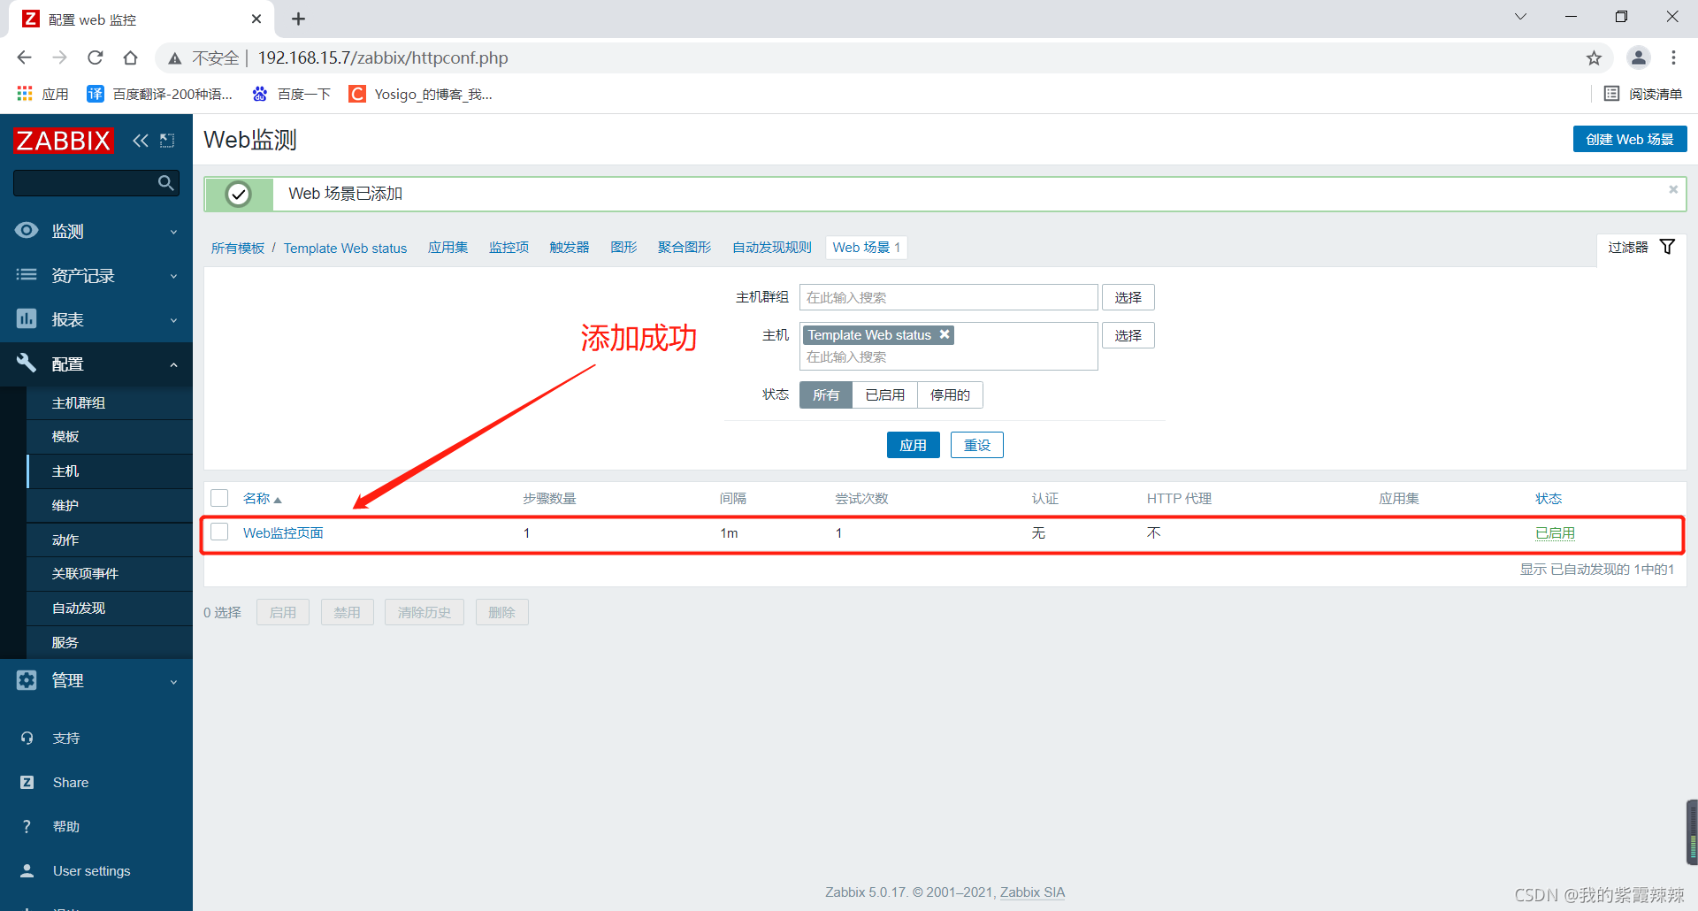This screenshot has height=911, width=1698.
Task: Open the Yosigo blog bookmark
Action: (x=421, y=94)
